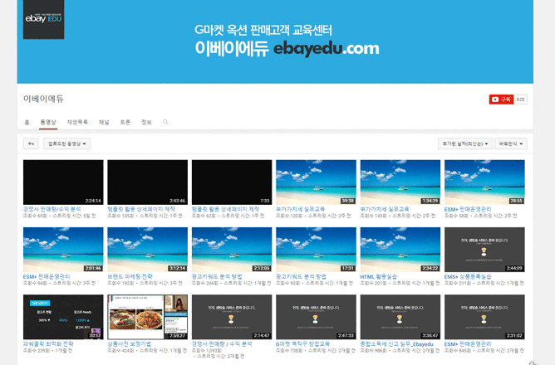
Task: Play the black thumbnail with 7:33 duration
Action: click(x=232, y=182)
